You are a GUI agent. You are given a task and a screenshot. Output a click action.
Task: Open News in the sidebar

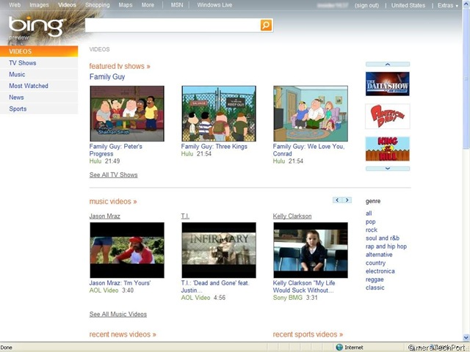click(39, 98)
